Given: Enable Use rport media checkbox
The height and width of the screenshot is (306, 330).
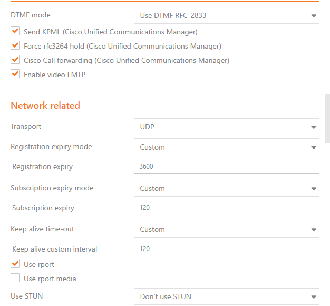Looking at the screenshot, I should point(15,279).
